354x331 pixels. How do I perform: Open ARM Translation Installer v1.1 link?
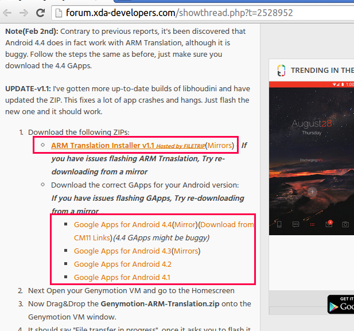pyautogui.click(x=103, y=145)
